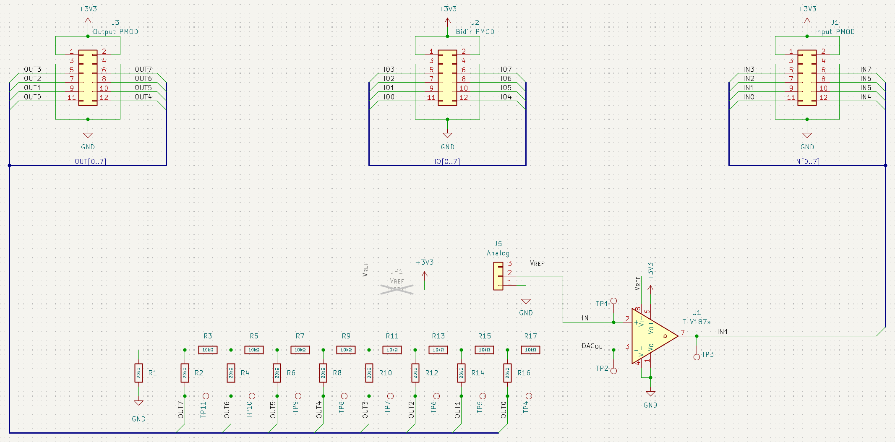
Task: Select the GND symbol below J3
Action: click(x=88, y=135)
